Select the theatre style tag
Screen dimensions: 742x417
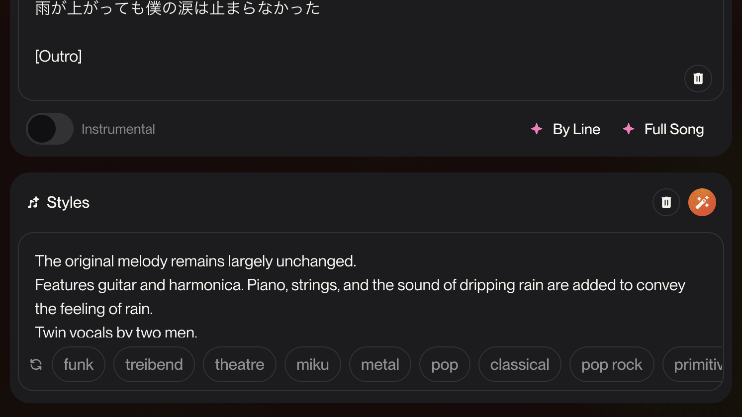coord(239,364)
